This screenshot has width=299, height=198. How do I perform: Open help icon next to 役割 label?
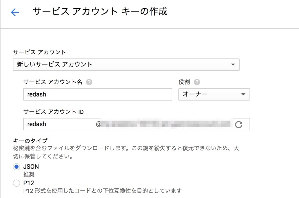[x=197, y=82]
